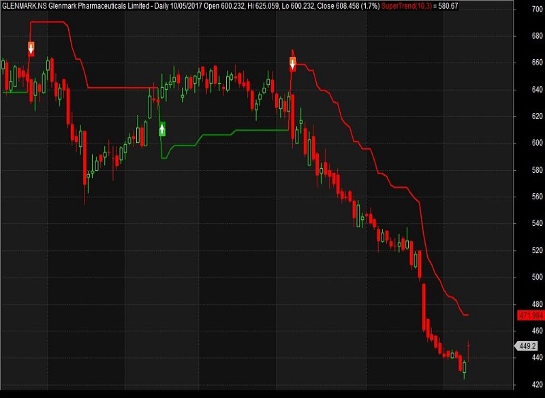Click the second orange sell arrow near 660
The image size is (545, 398).
(293, 65)
